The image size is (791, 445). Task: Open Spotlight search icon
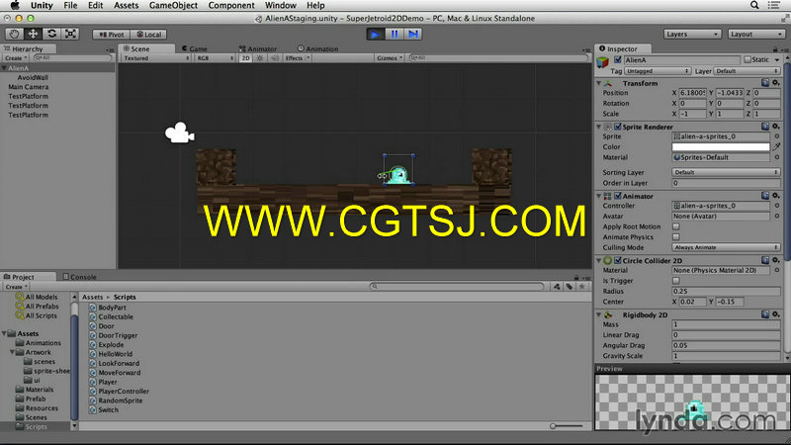point(754,5)
